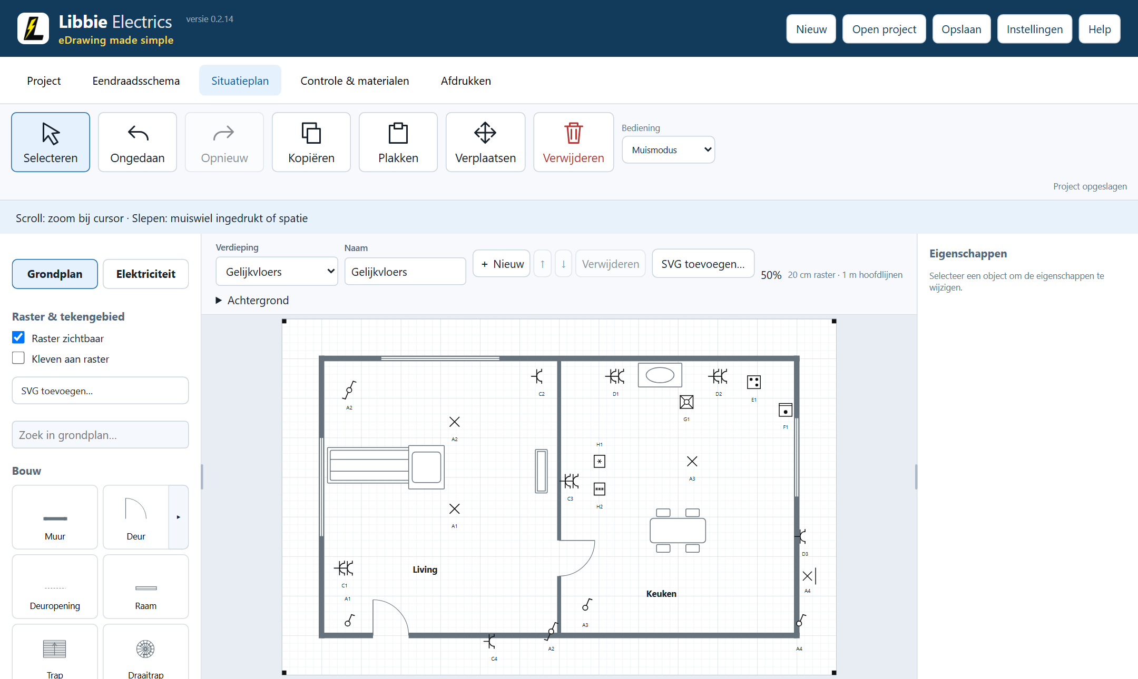Enable Kleven aan raster checkbox
The image size is (1138, 679).
tap(18, 358)
